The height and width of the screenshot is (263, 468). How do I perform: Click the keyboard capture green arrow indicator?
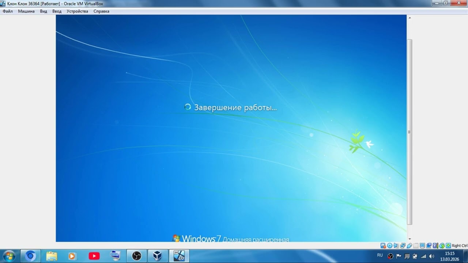click(x=448, y=245)
